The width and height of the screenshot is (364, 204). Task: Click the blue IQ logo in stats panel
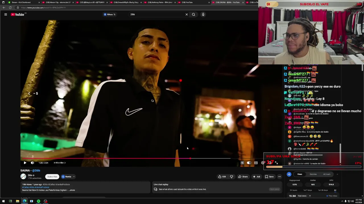click(x=289, y=174)
